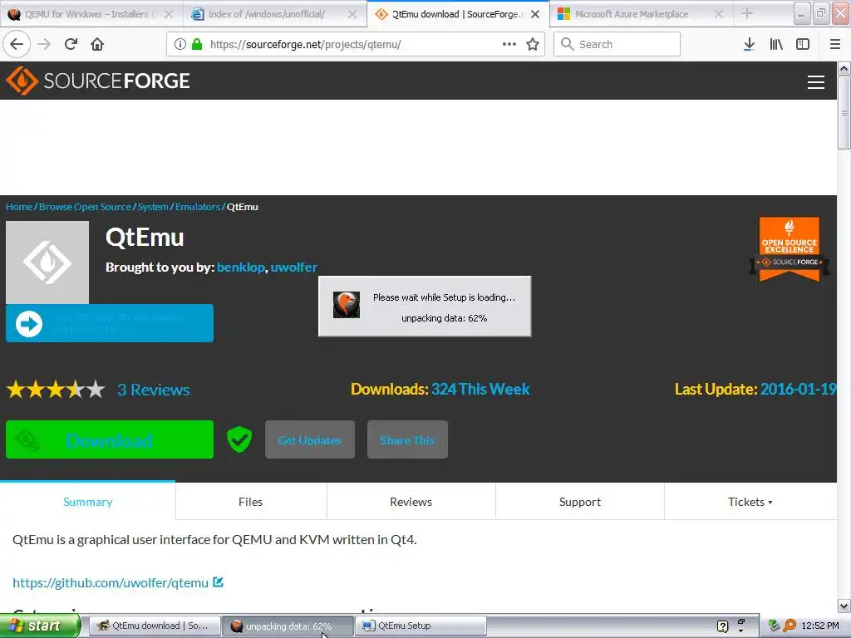Open the 3 Reviews link
Viewport: 851px width, 638px height.
coord(153,390)
